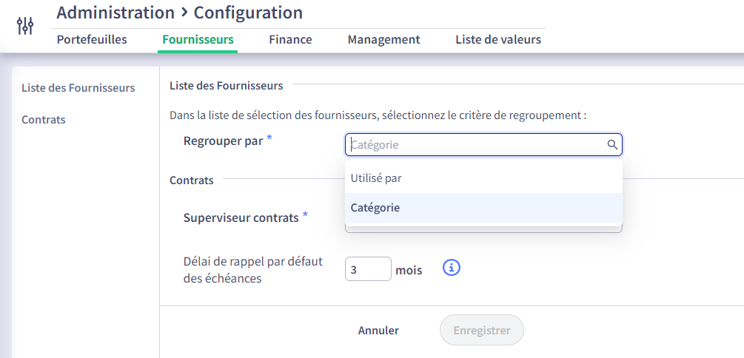The height and width of the screenshot is (358, 744).
Task: Select the Fournisseurs tab
Action: click(x=198, y=39)
